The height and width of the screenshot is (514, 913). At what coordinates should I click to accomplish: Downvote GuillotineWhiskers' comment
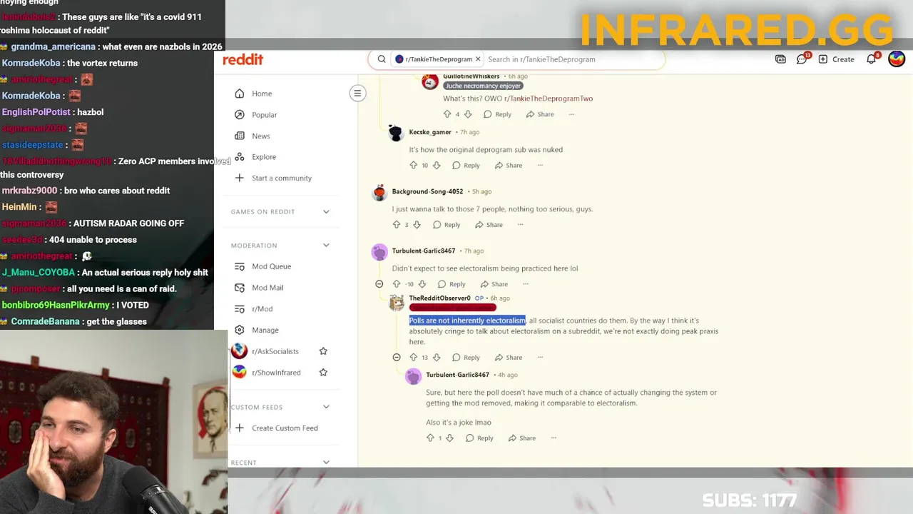[468, 114]
